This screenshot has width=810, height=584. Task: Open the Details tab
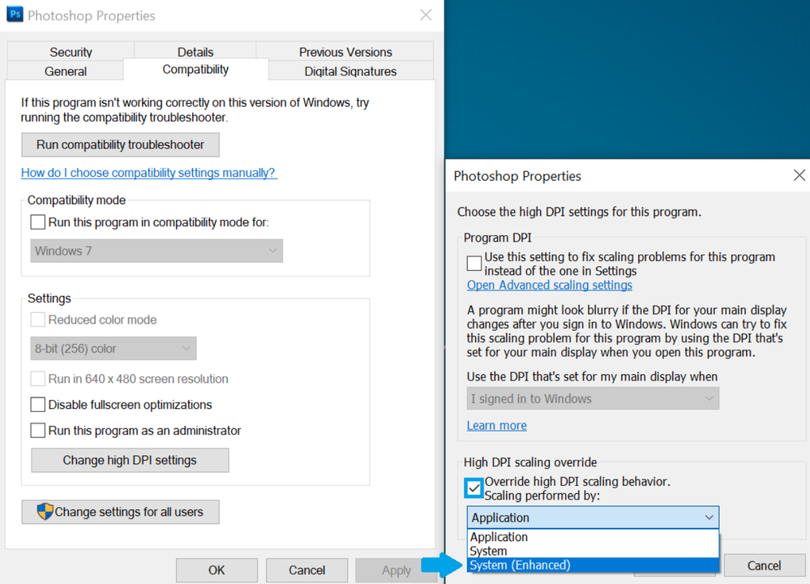point(195,52)
